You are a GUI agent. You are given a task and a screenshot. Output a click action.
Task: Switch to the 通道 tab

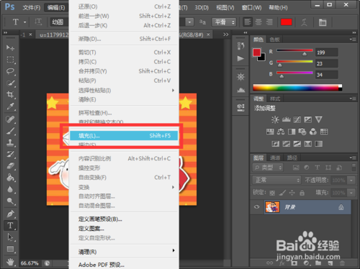[275, 158]
